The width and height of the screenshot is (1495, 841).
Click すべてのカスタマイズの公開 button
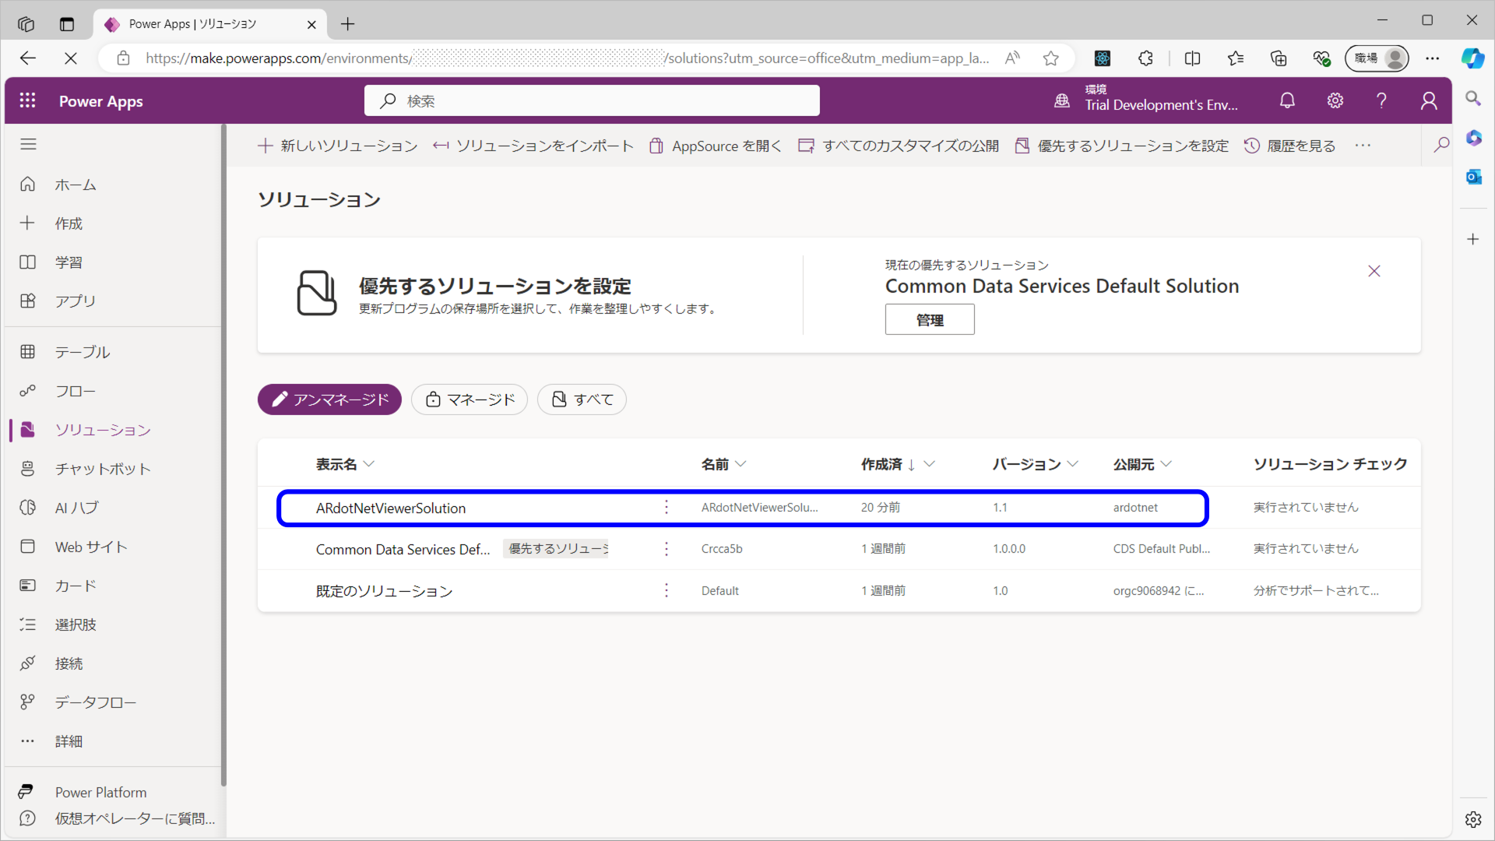click(899, 146)
